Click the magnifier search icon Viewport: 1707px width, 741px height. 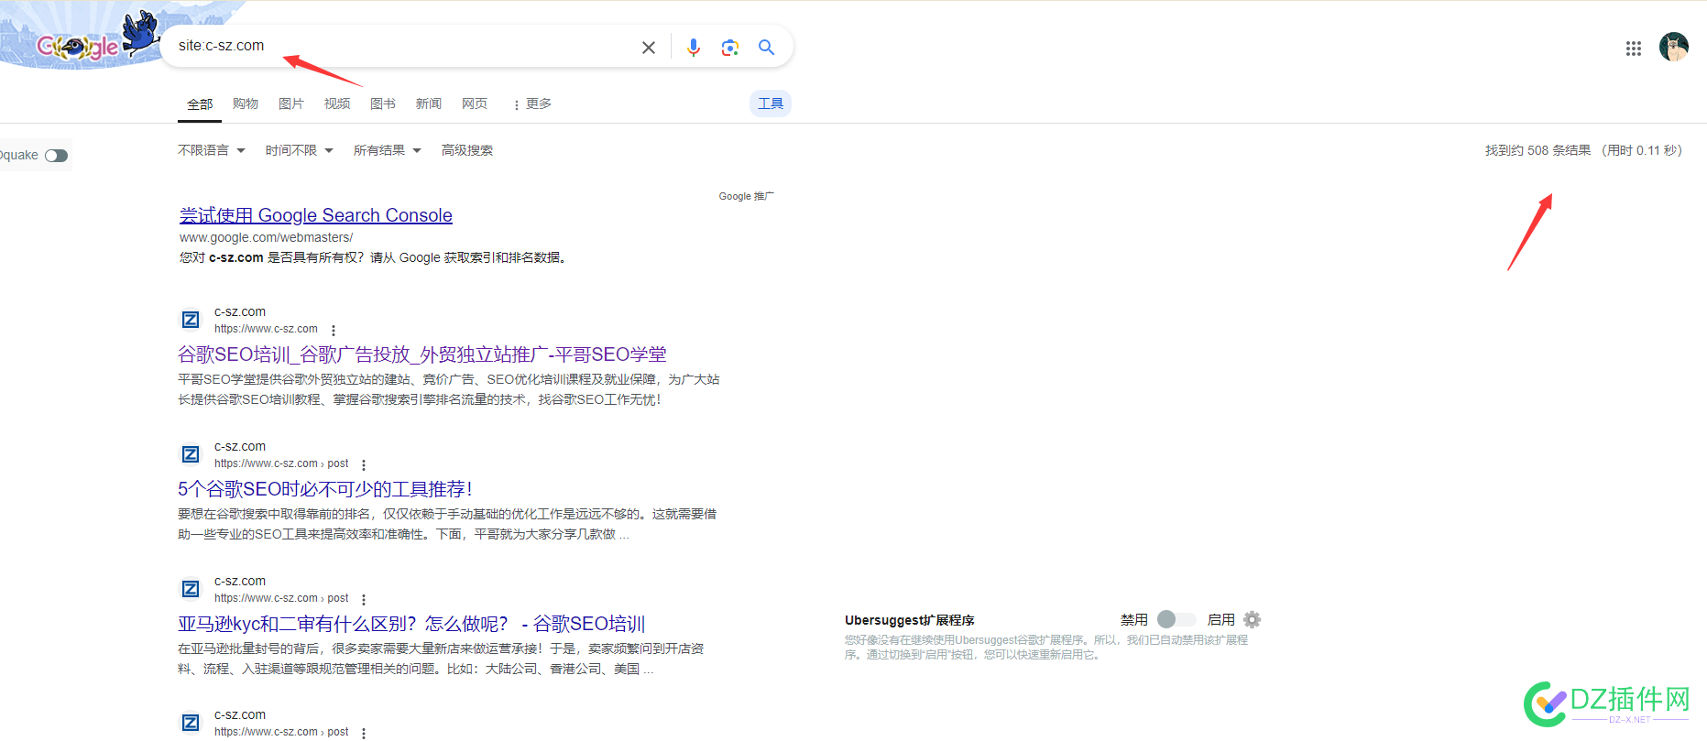click(767, 47)
